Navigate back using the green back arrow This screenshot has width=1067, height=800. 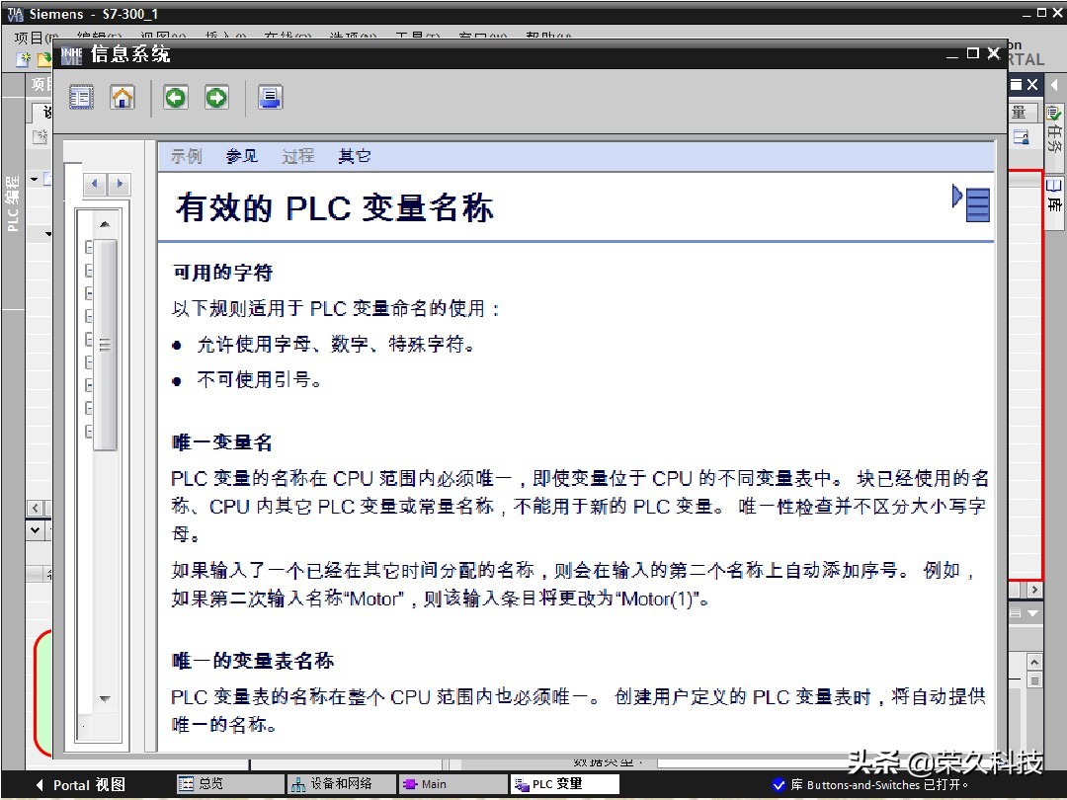coord(175,97)
